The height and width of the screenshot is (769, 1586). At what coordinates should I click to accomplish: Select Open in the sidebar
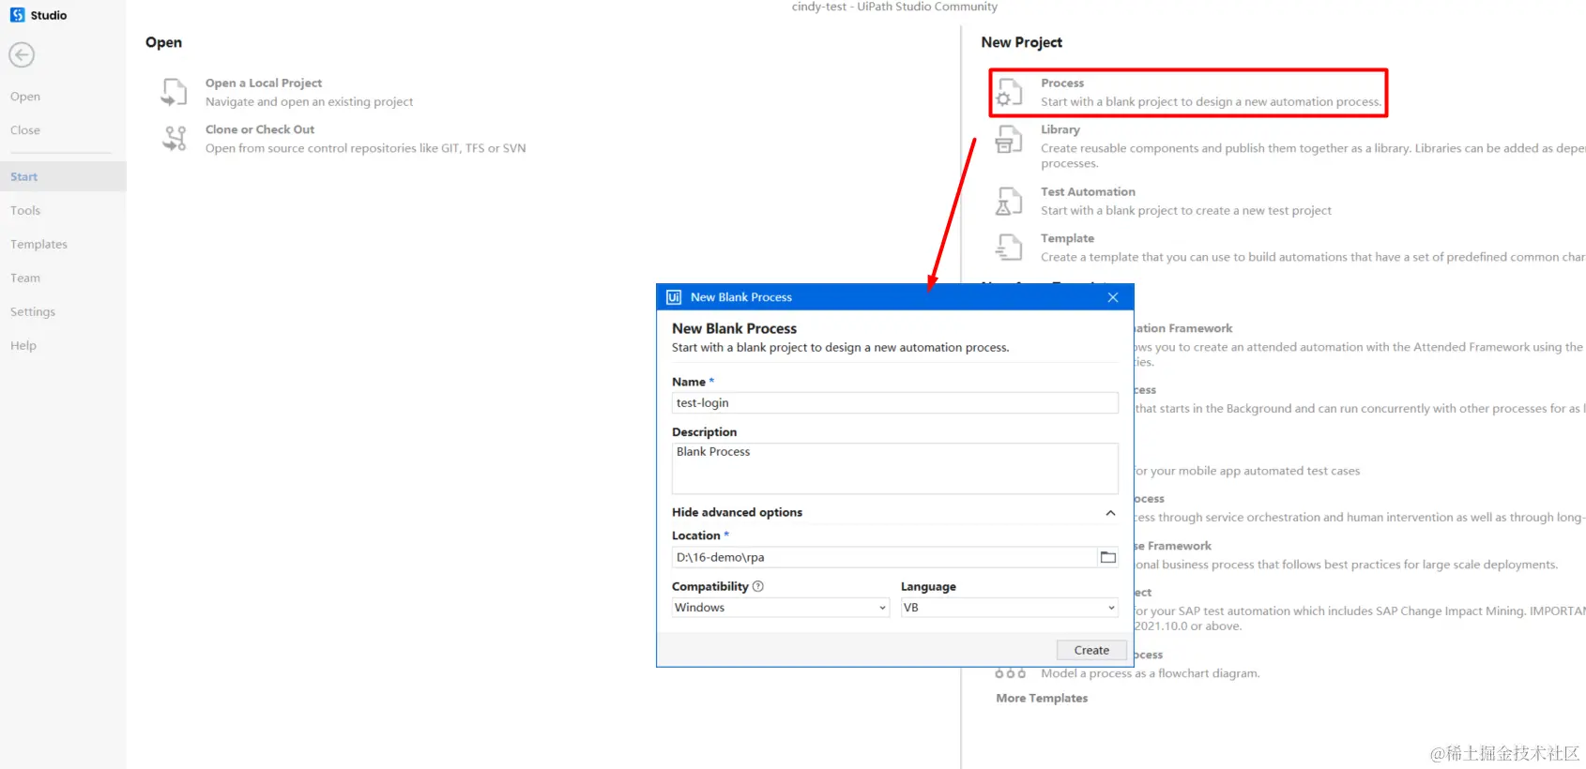pyautogui.click(x=25, y=97)
